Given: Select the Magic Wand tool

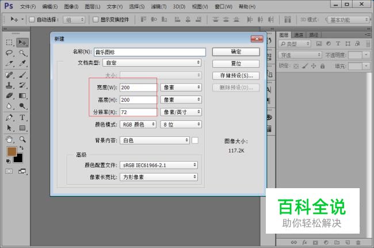Looking at the screenshot, I should coord(22,53).
